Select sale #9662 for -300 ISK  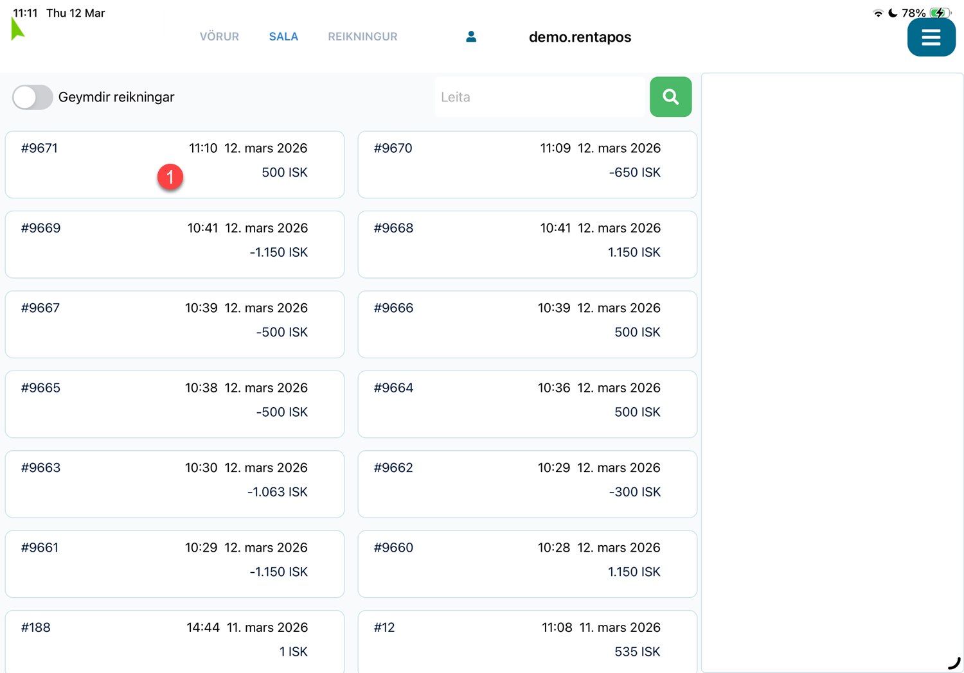click(527, 484)
